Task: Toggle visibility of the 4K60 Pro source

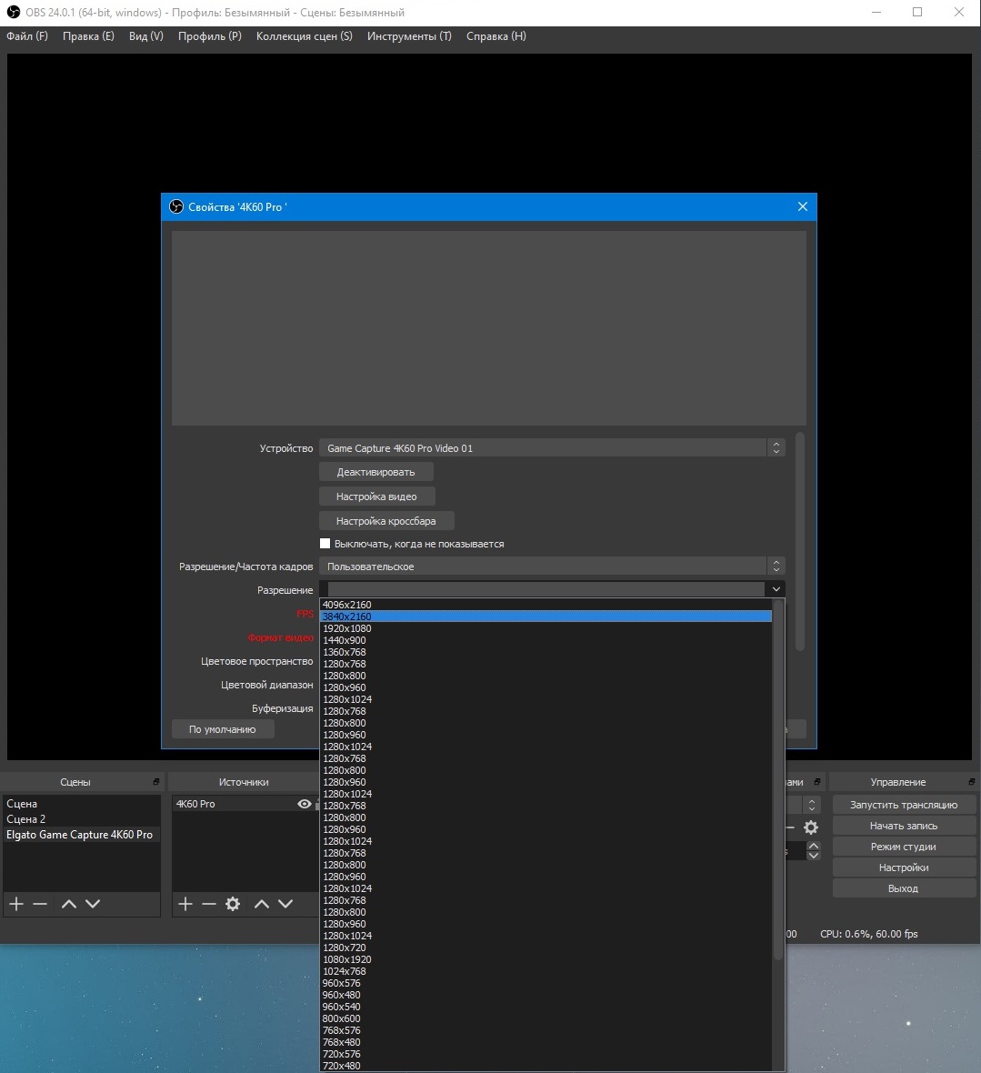Action: [x=305, y=804]
